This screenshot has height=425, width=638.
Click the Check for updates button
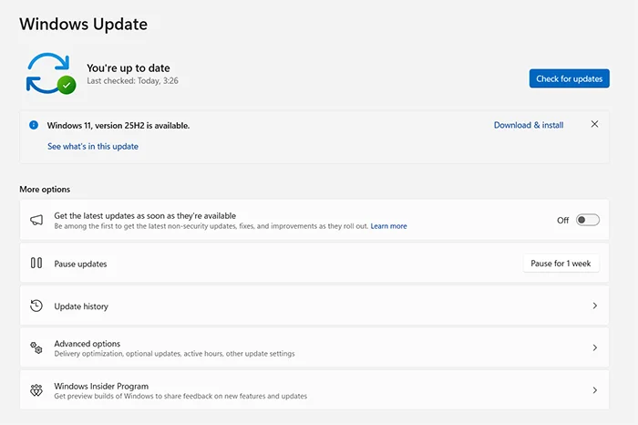coord(569,78)
